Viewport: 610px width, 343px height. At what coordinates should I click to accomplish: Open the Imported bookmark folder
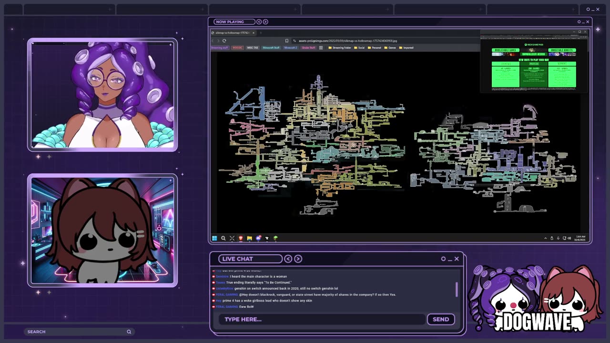click(x=406, y=48)
